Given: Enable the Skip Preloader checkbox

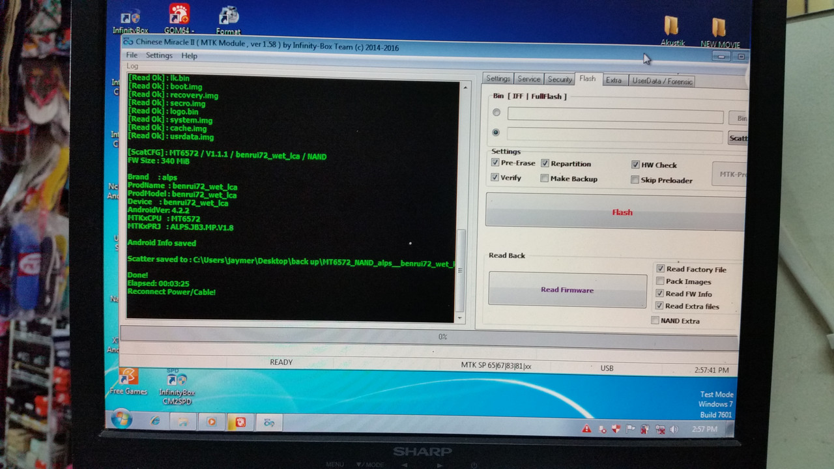Looking at the screenshot, I should pos(635,180).
